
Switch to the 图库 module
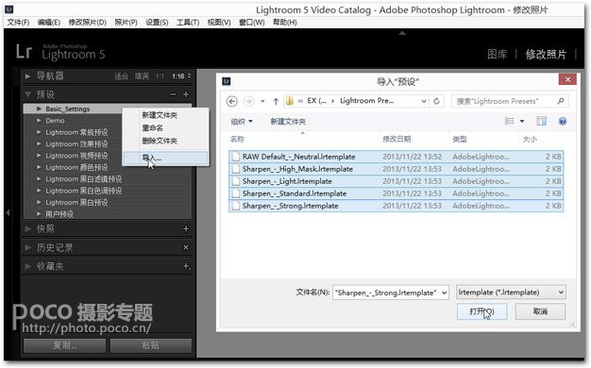click(x=498, y=54)
